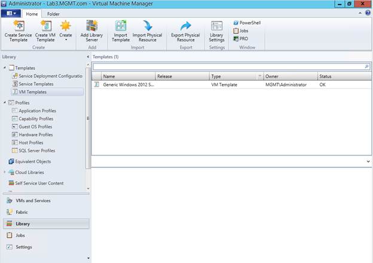The width and height of the screenshot is (373, 263).
Task: Collapse the Library navigation pane
Action: [88, 57]
